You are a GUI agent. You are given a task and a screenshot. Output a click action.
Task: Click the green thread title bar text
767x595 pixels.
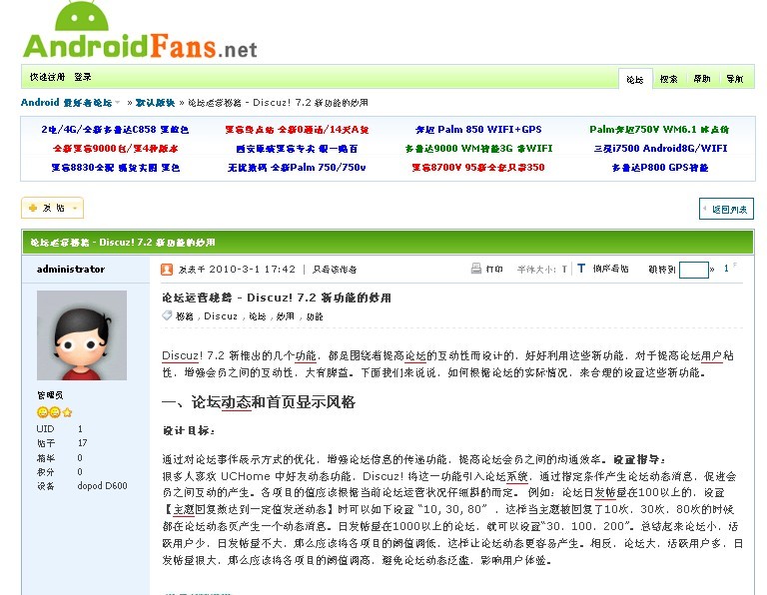(123, 243)
